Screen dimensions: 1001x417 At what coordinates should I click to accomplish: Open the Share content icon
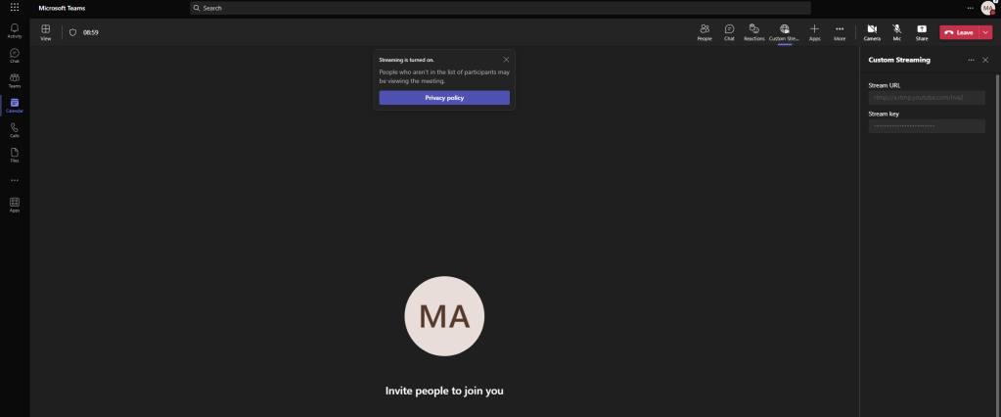(922, 31)
